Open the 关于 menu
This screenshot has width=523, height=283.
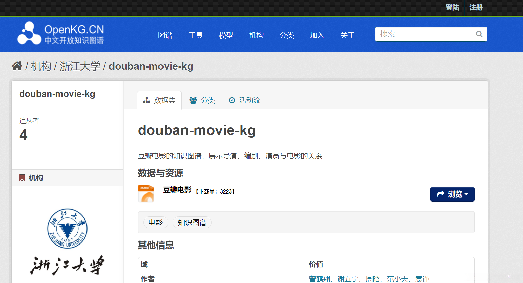point(348,35)
